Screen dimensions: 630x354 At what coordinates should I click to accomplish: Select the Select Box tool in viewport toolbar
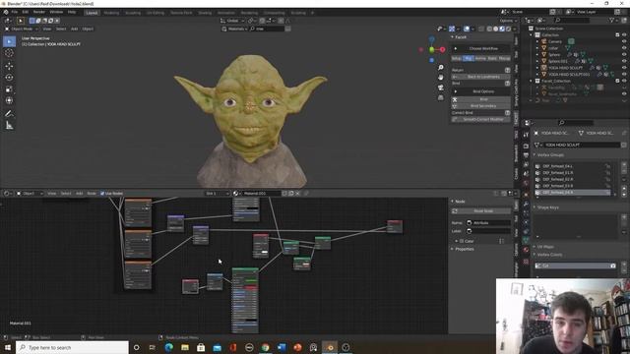click(9, 41)
